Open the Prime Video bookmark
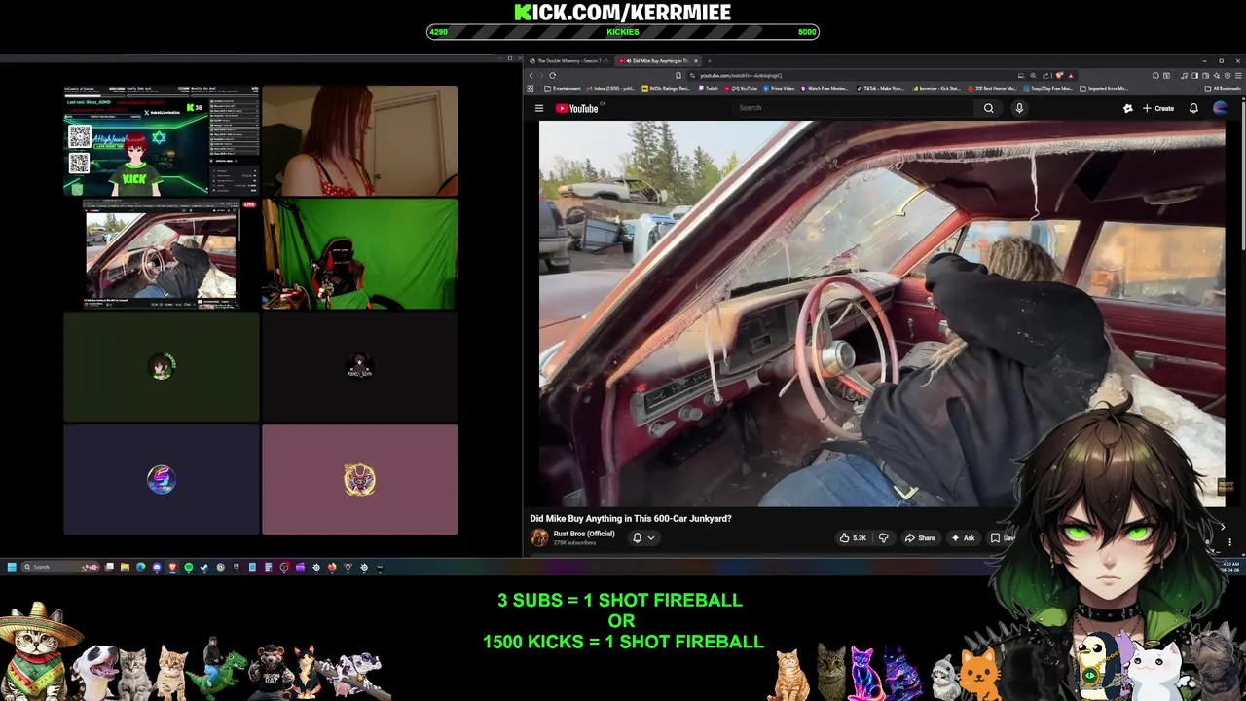 (778, 88)
